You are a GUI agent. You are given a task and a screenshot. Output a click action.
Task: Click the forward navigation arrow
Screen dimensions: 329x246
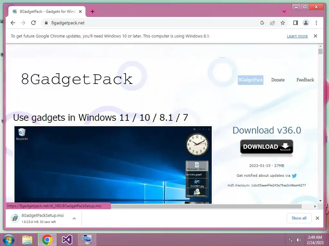click(23, 23)
